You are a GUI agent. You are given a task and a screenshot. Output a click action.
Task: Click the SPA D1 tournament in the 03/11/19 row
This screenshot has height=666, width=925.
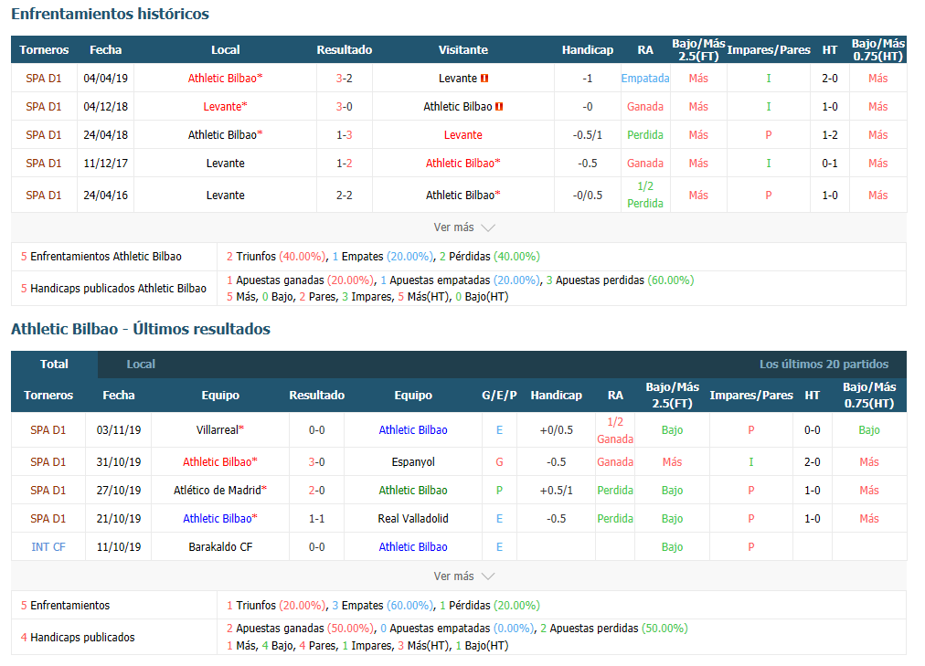coord(48,430)
